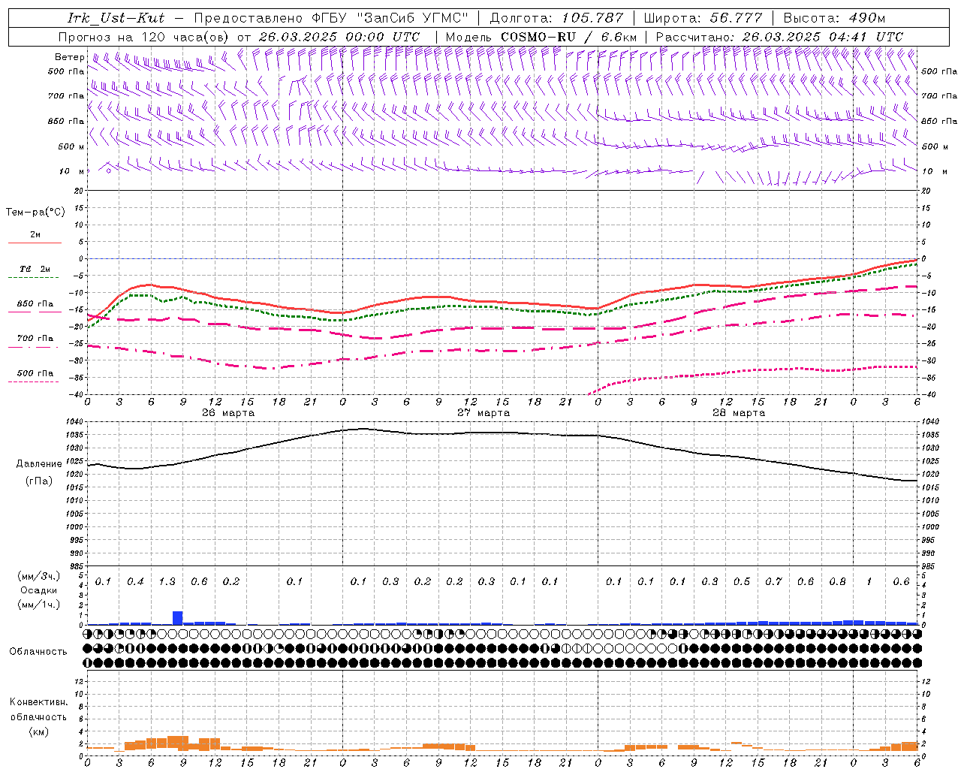Click the red line under the 2м legend
Viewport: 961px width, 769px height.
click(35, 243)
